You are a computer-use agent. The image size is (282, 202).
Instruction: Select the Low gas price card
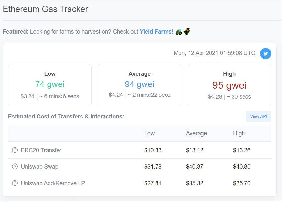[x=50, y=85]
